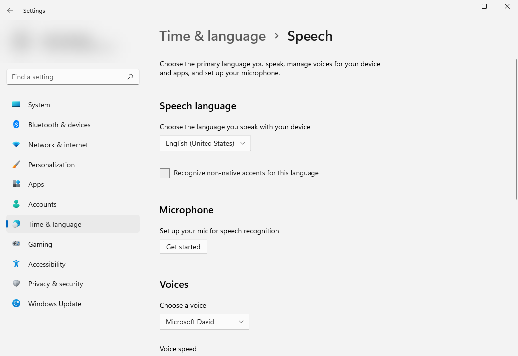Click the Time & language globe icon

[x=16, y=224]
